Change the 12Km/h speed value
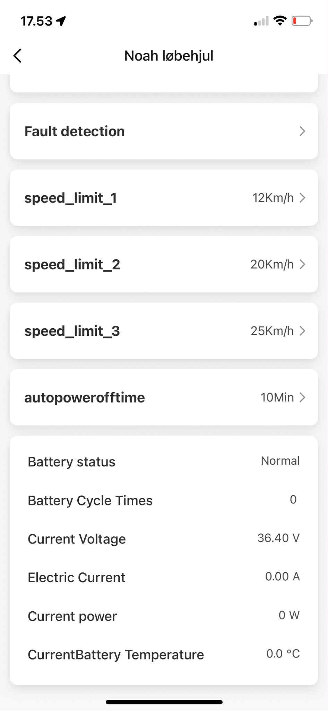This screenshot has height=711, width=328. [273, 198]
